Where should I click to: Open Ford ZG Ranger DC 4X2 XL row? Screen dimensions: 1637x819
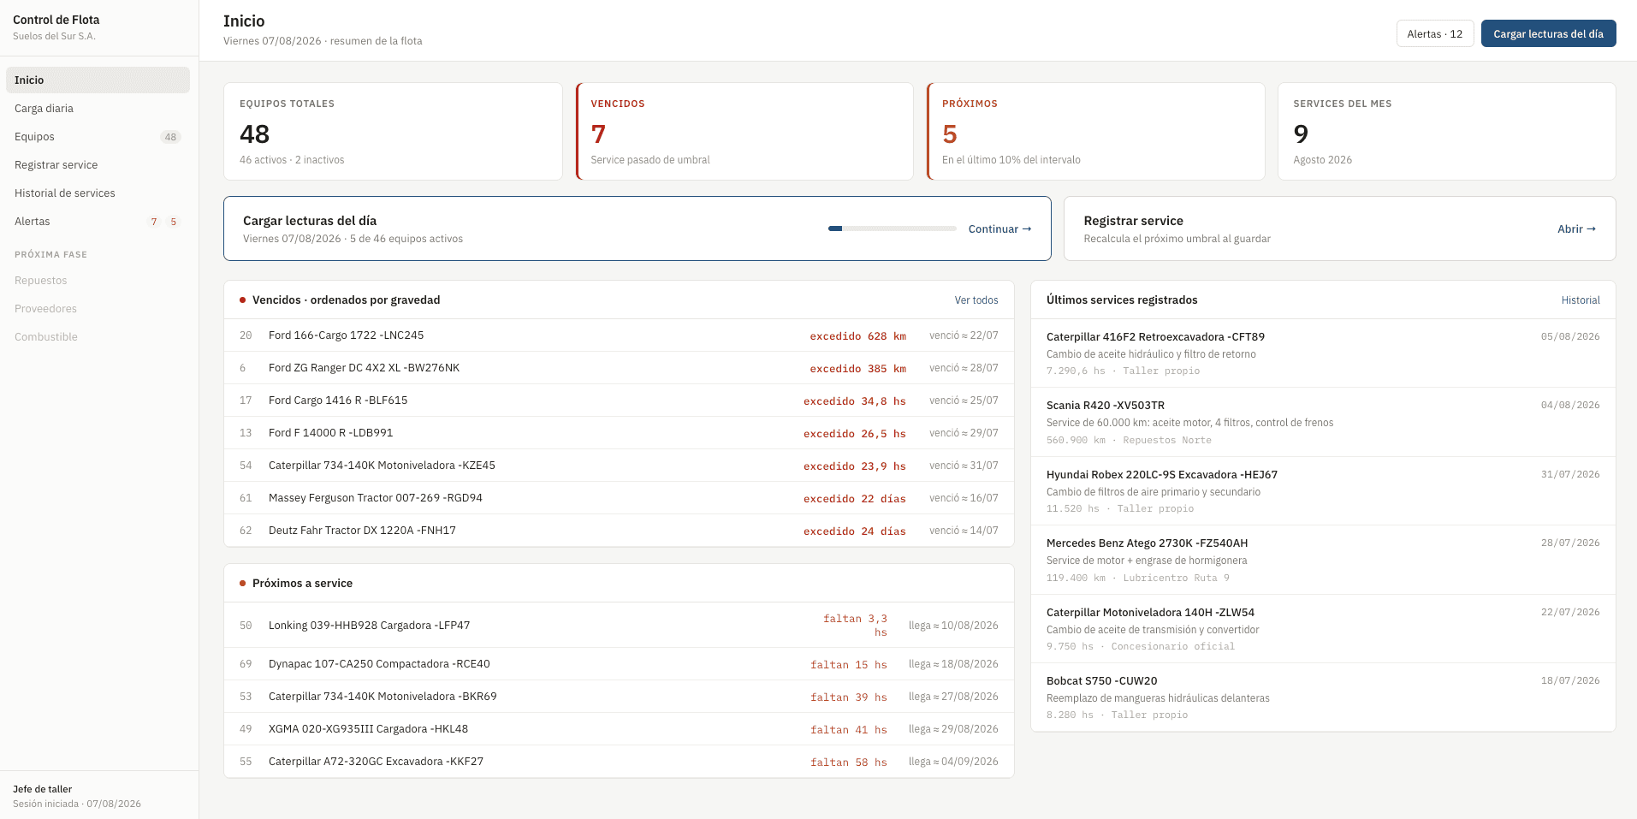[x=619, y=368]
